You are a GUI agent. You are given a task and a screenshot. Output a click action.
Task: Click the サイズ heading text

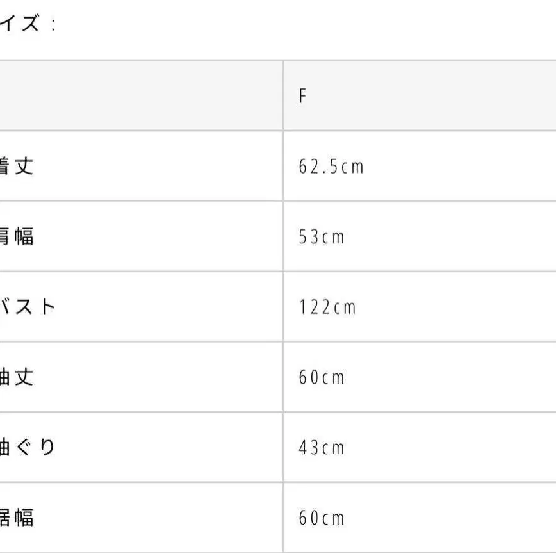pyautogui.click(x=20, y=25)
